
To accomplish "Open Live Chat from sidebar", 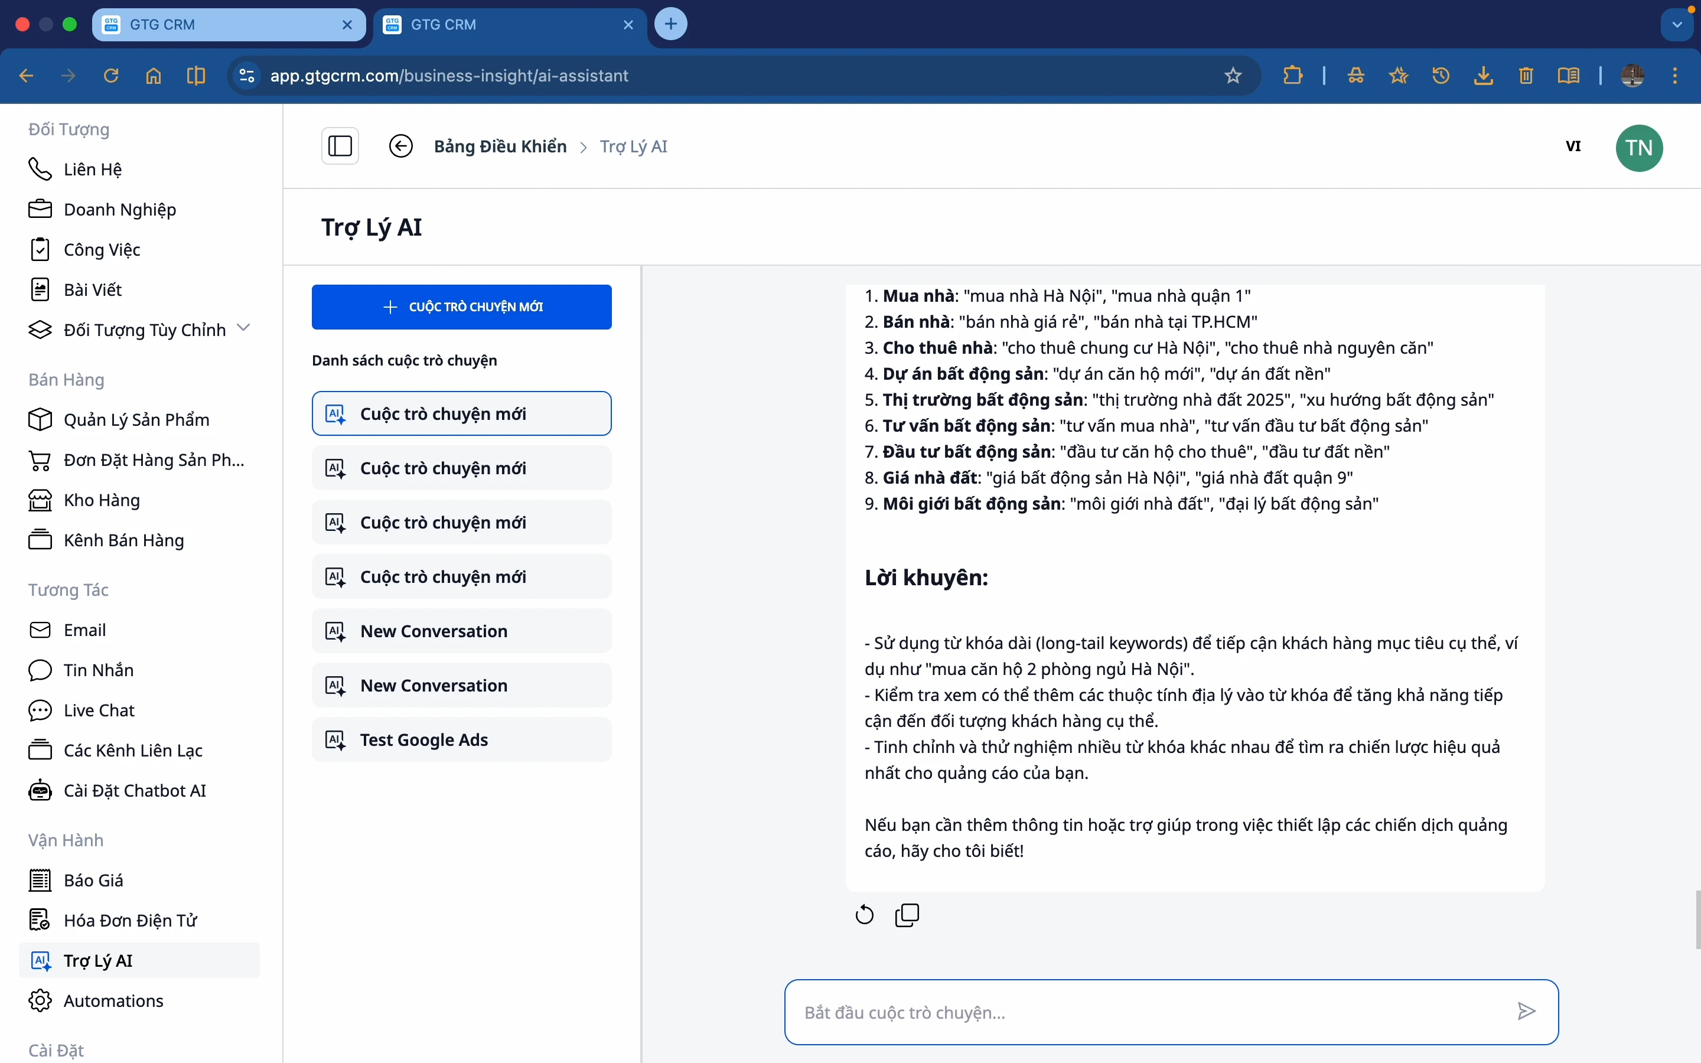I will click(x=99, y=710).
